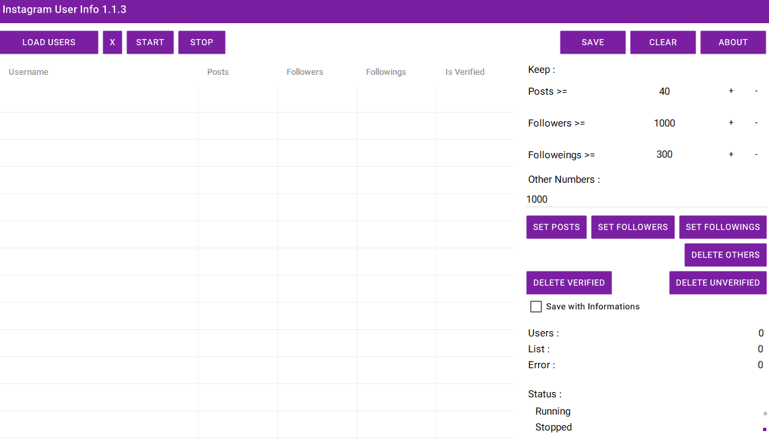
Task: Click the Load Users button
Action: coord(49,42)
